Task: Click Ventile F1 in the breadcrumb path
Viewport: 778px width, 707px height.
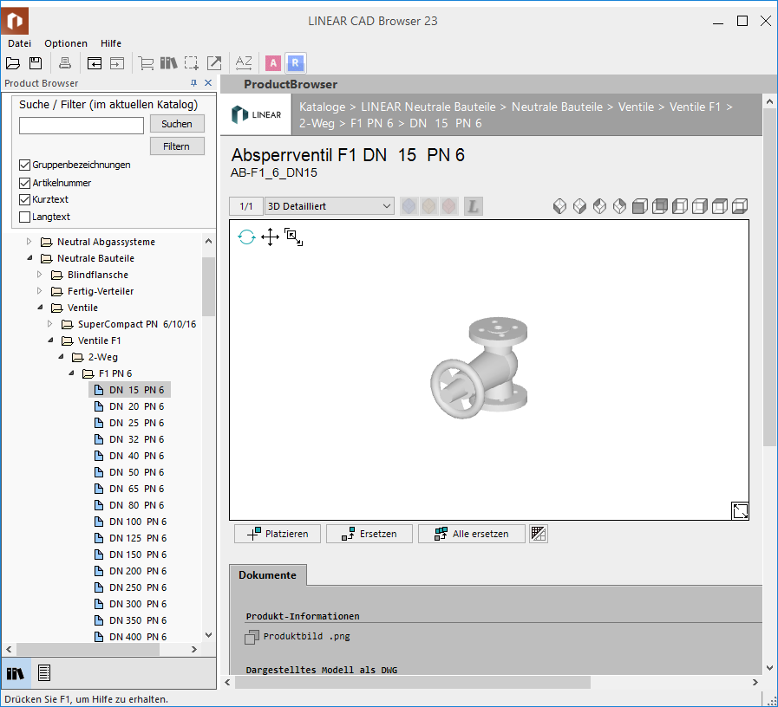Action: coord(695,107)
